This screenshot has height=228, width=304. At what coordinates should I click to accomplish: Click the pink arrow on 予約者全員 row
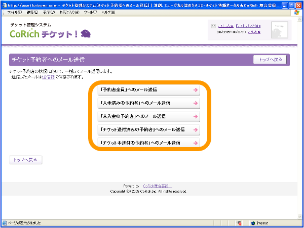pos(195,90)
